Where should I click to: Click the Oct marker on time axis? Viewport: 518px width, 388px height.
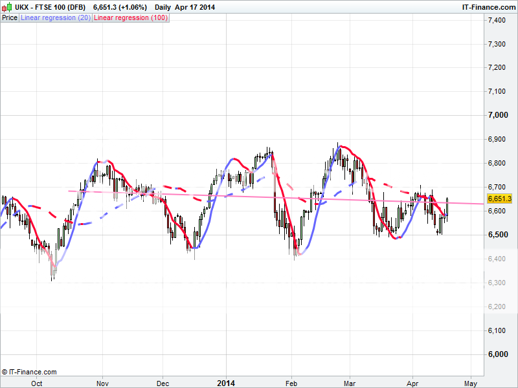click(37, 383)
